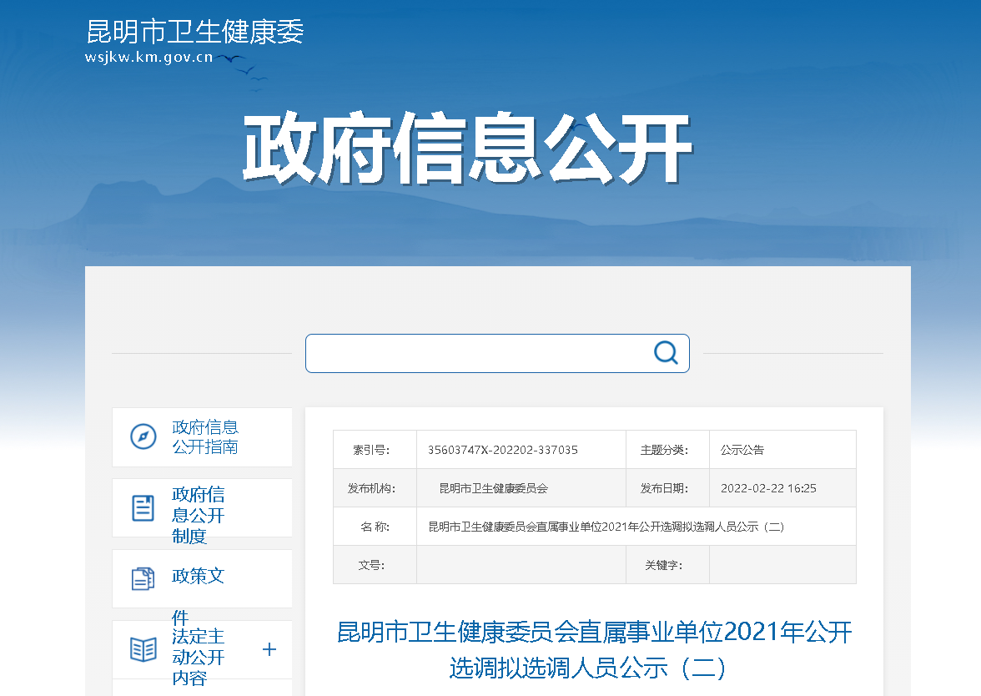
Task: Click the open book icon beside 法定主动公开内容
Action: pos(143,649)
